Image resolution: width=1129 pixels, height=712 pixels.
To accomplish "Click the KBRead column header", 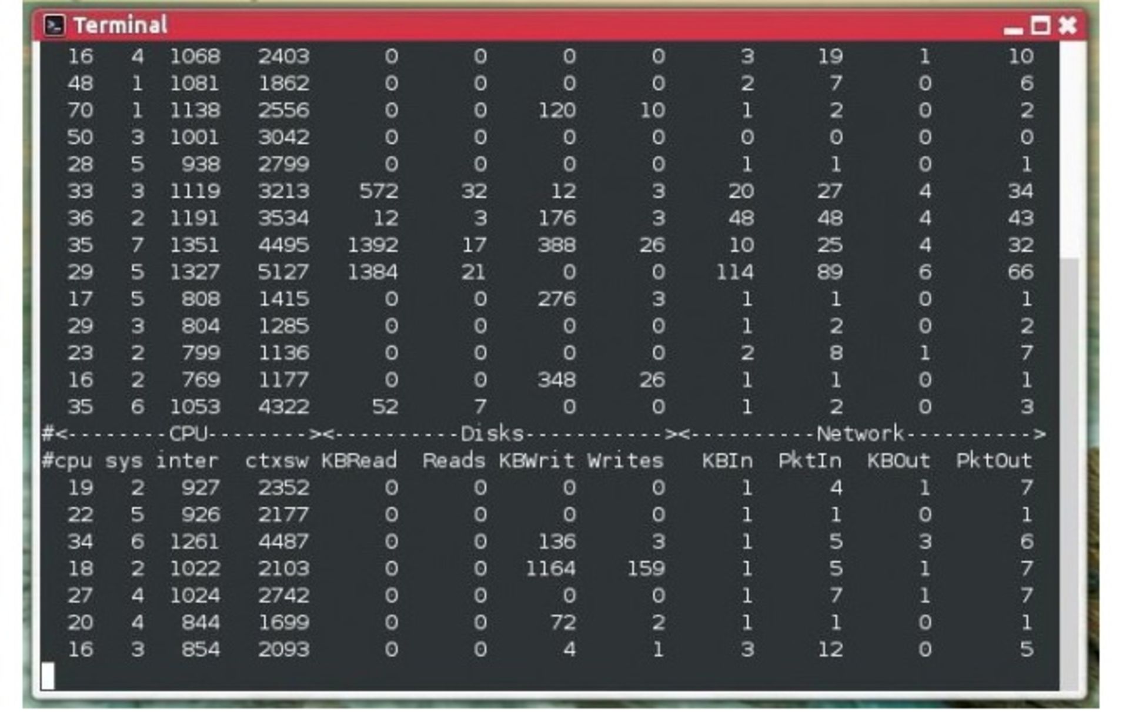I will (359, 461).
